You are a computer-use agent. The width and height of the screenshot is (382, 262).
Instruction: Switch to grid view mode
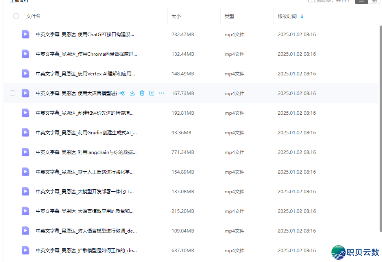pyautogui.click(x=373, y=1)
